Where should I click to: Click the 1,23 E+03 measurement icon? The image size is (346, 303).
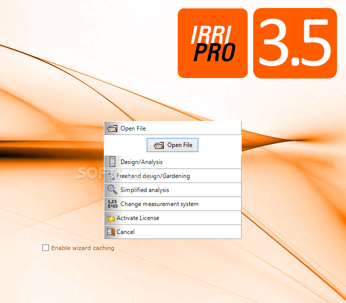point(112,204)
